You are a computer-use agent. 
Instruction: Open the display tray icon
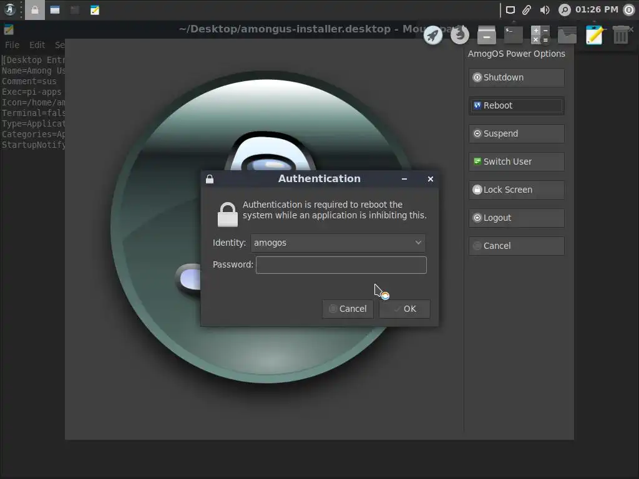[x=510, y=10]
